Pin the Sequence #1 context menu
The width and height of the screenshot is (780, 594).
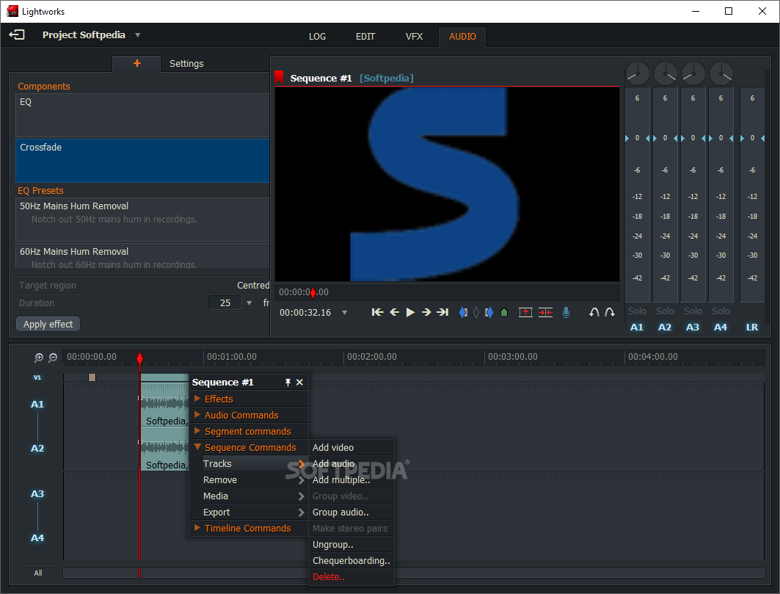[x=288, y=383]
